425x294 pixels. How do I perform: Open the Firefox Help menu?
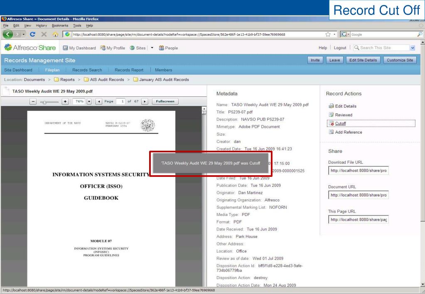pyautogui.click(x=89, y=25)
